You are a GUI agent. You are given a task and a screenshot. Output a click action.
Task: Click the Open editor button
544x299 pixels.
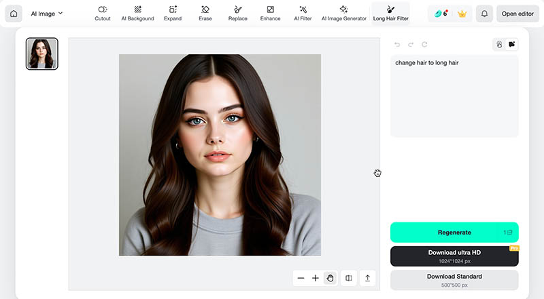(518, 14)
